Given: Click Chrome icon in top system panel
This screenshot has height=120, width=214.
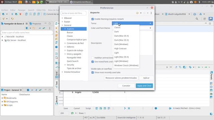Looking at the screenshot, I should [x=38, y=2].
